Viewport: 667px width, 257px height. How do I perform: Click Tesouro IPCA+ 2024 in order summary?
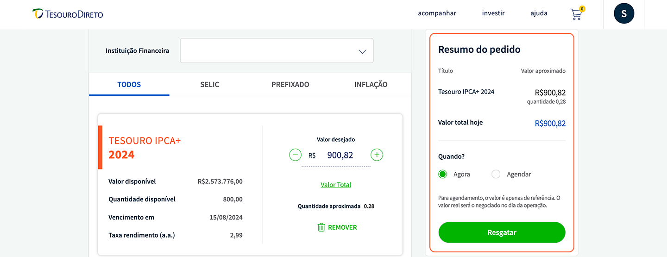[x=466, y=92]
